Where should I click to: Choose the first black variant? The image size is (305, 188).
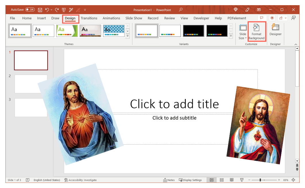[194, 31]
